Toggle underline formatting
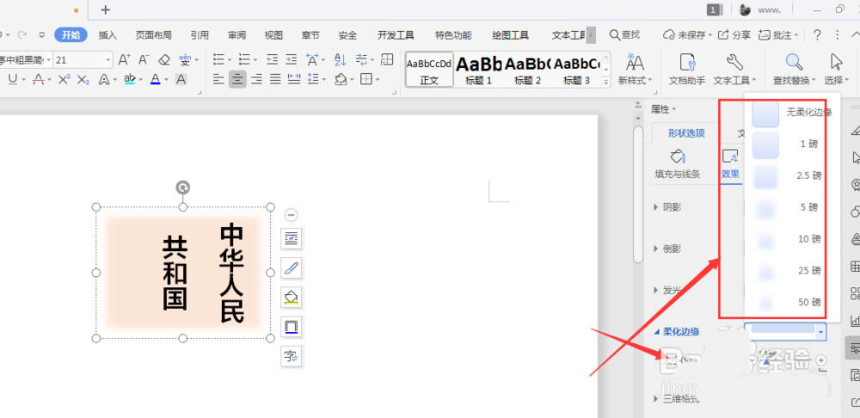Screen dimensions: 860x418 14,79
